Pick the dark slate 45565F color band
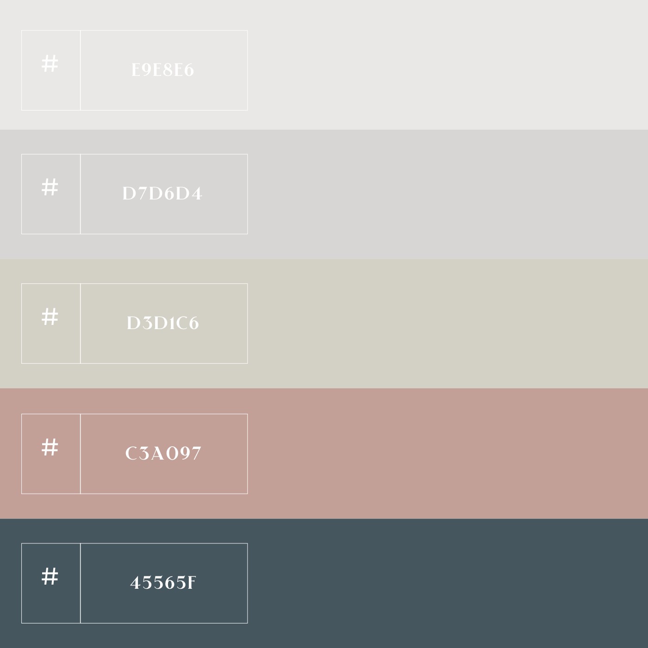The image size is (648, 648). (324, 583)
